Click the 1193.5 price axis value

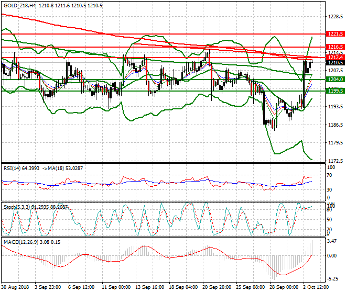[336, 107]
